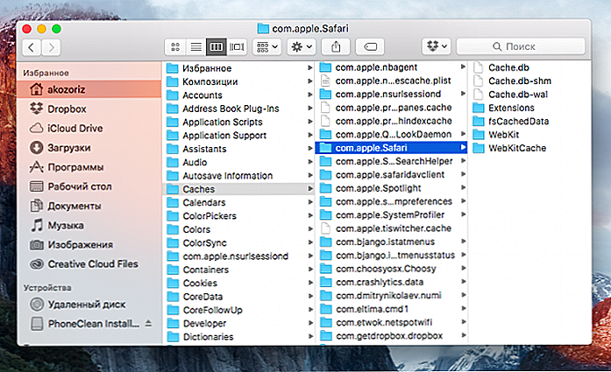Open the Dropbox toolbar dropdown
The height and width of the screenshot is (372, 611).
(x=436, y=46)
